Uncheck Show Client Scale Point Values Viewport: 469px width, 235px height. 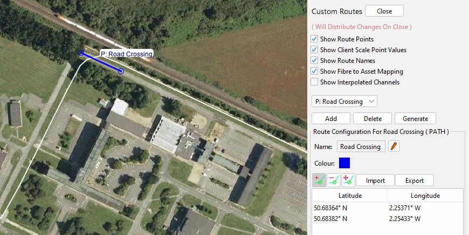(315, 50)
